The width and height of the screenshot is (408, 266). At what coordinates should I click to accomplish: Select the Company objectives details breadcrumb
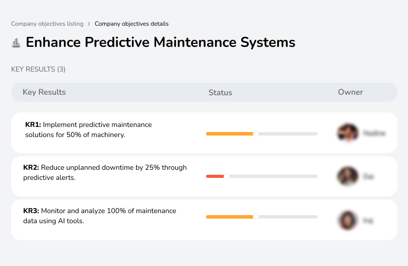(x=131, y=24)
